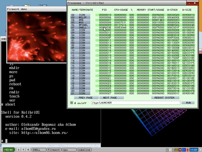Image resolution: width=202 pixels, height=152 pixels.
Task: Click PID value 00000009 of @PANEL
Action: [105, 25]
